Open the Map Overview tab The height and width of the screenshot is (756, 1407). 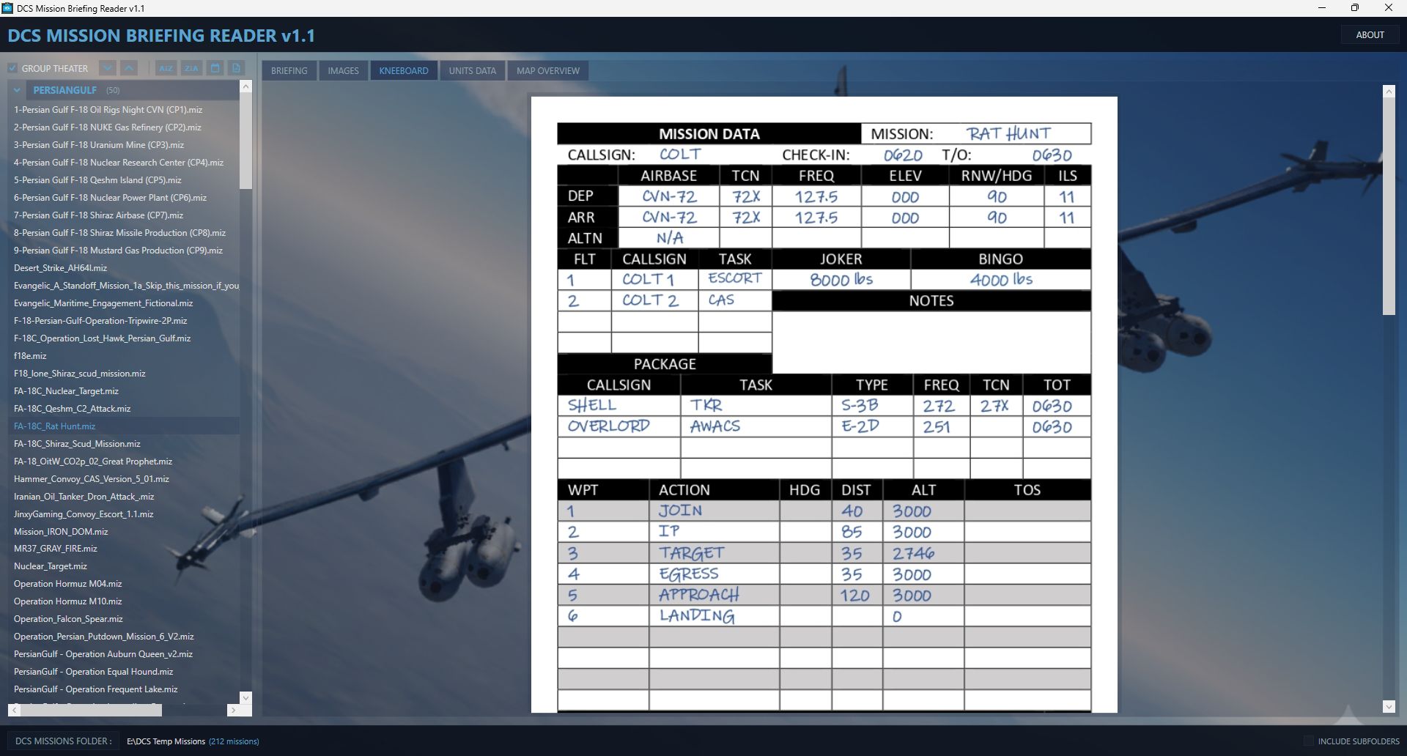pos(547,70)
